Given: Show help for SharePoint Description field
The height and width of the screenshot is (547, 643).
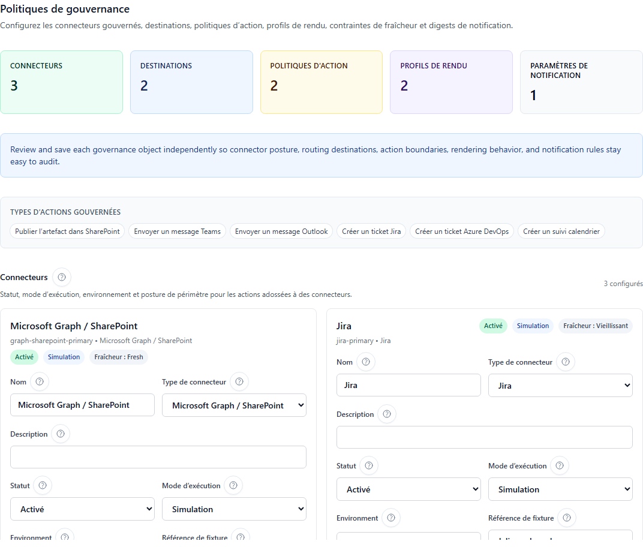Looking at the screenshot, I should [61, 434].
